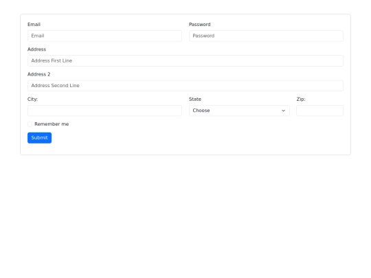Focus the City text box
The width and height of the screenshot is (371, 278).
click(104, 111)
